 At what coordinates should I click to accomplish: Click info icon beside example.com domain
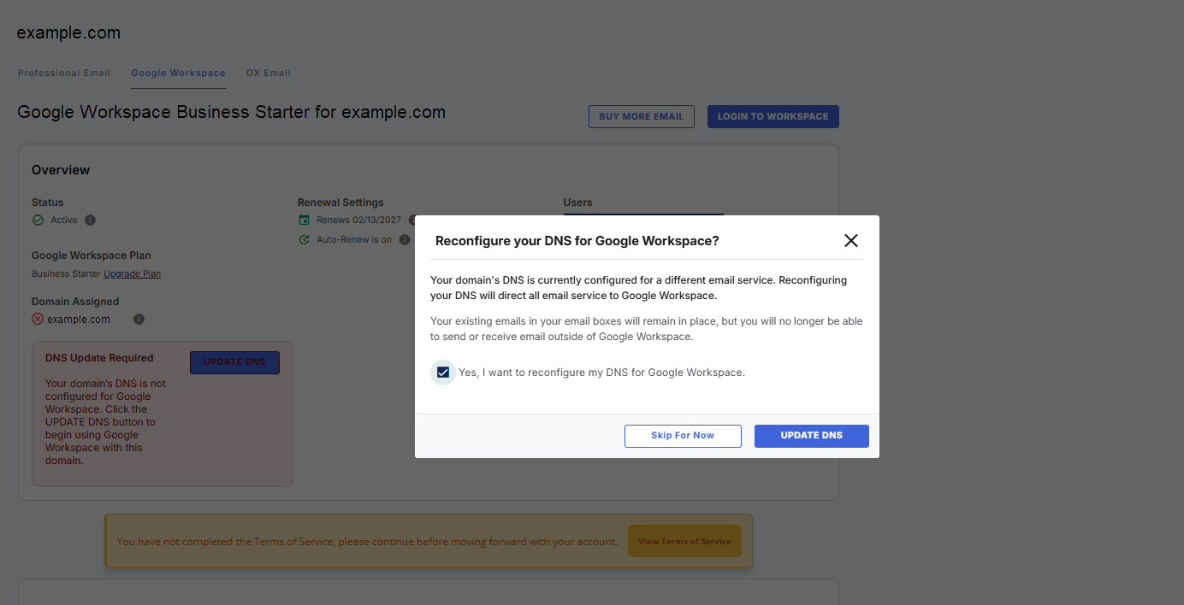(139, 320)
